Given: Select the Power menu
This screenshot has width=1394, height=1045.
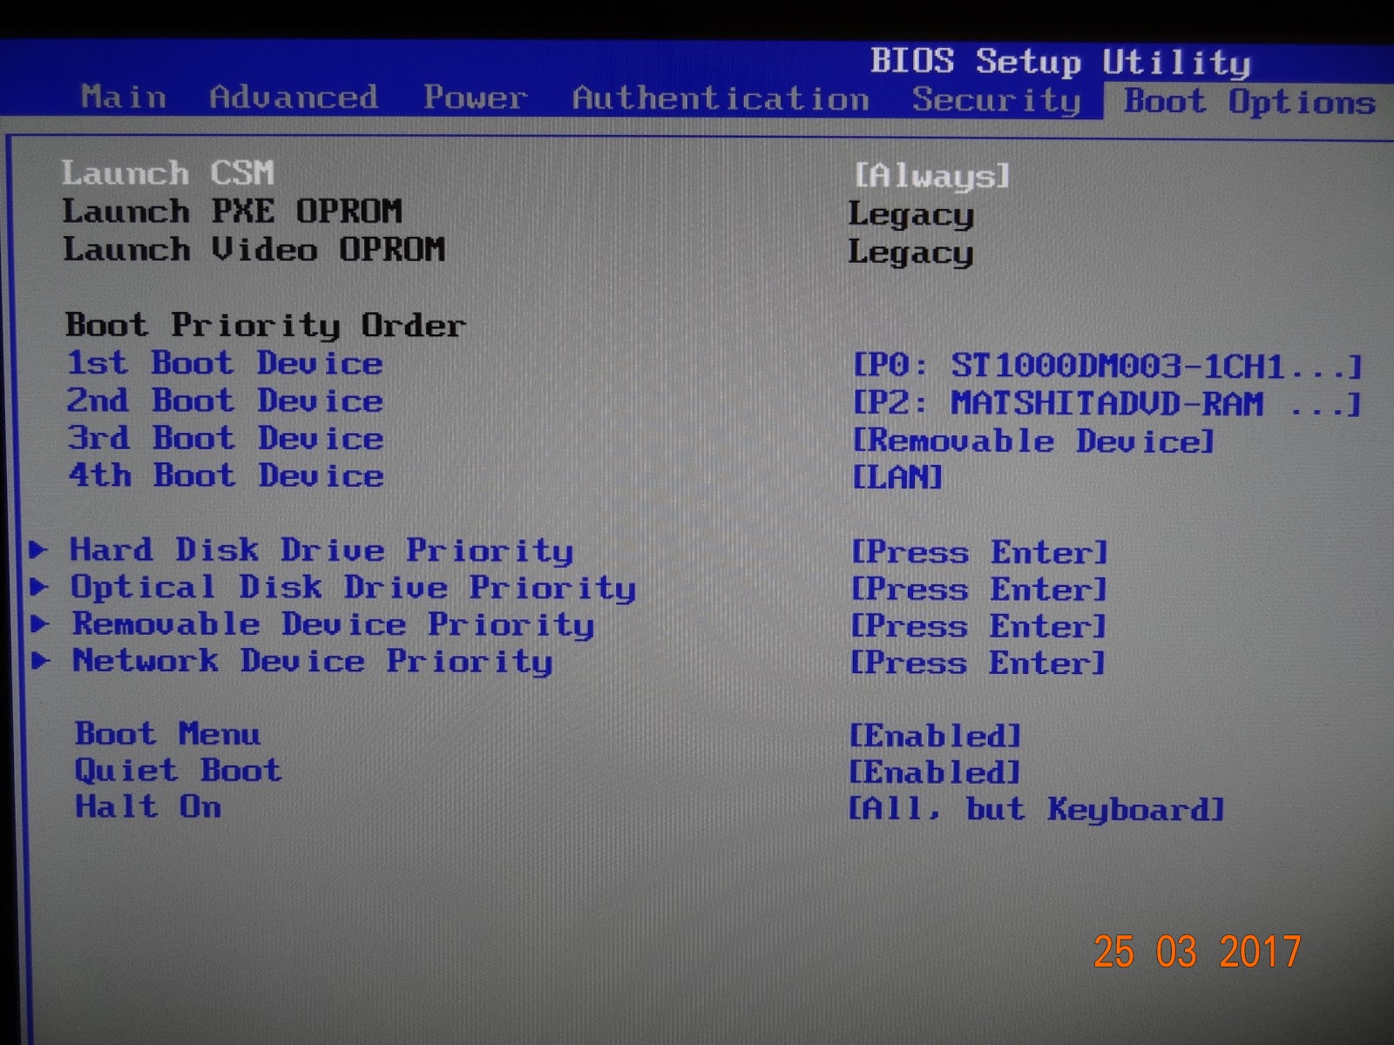Looking at the screenshot, I should [475, 98].
